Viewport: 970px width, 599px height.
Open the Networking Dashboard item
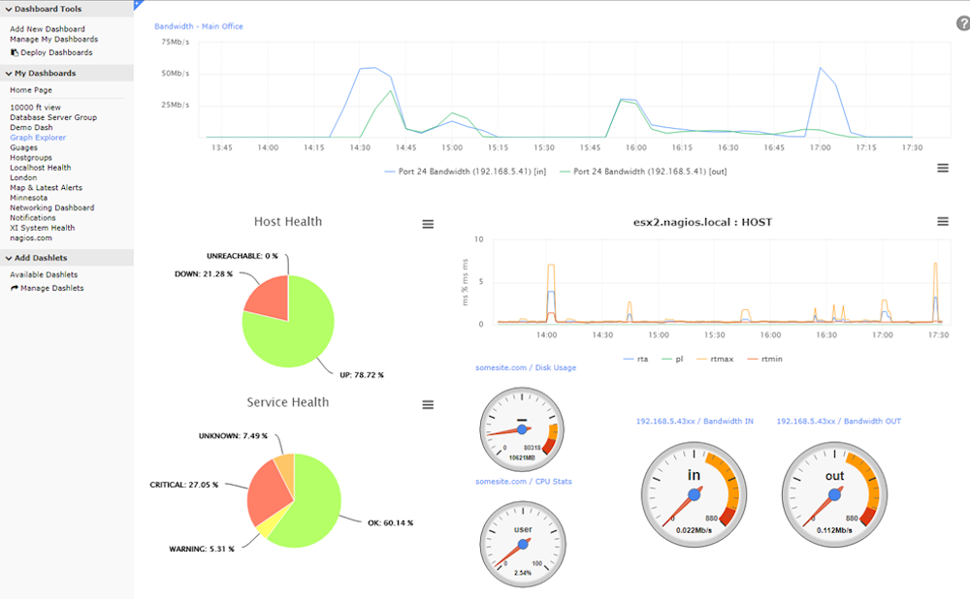(52, 207)
